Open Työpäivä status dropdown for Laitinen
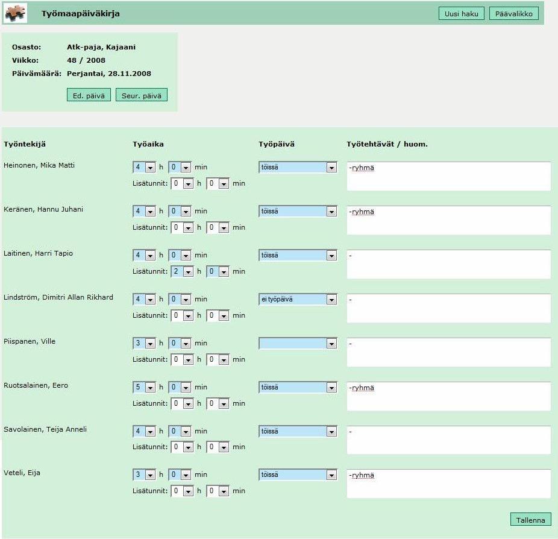The width and height of the screenshot is (558, 539). pyautogui.click(x=298, y=255)
